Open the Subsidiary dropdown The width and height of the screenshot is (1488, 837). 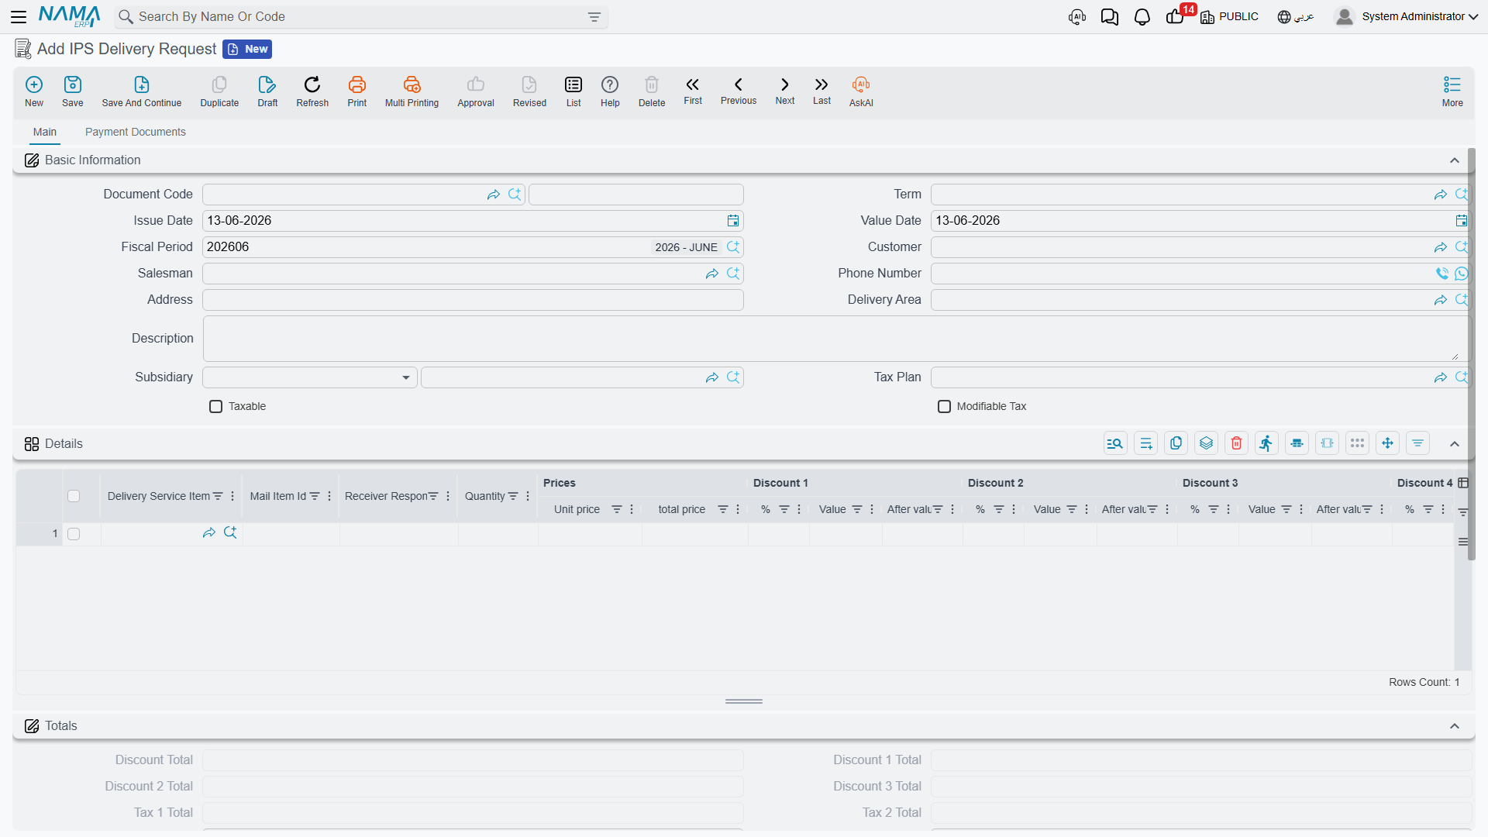coord(309,377)
